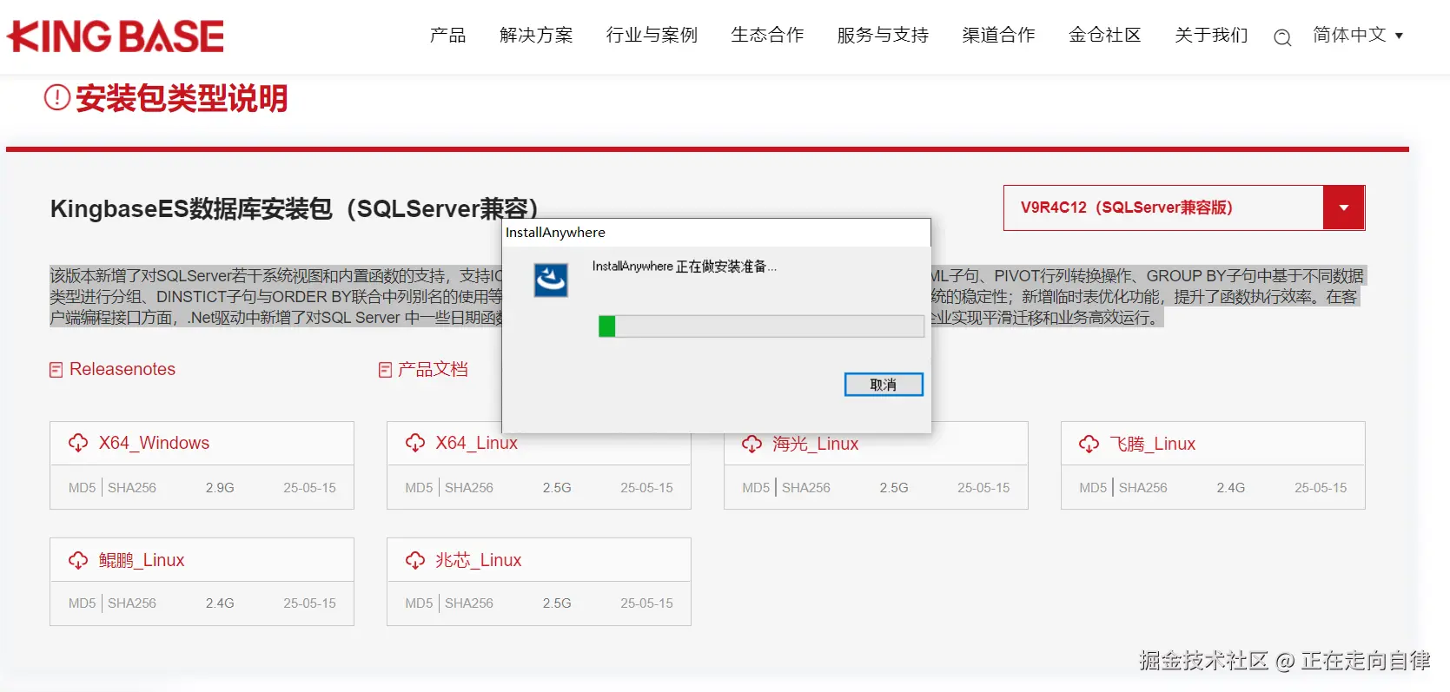Click the 2.4G size on 鲲鹏_Linux card
The width and height of the screenshot is (1450, 692).
220,603
